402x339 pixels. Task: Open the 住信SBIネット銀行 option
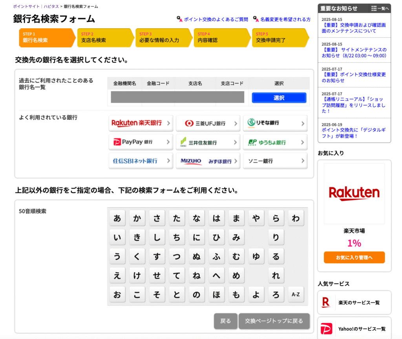point(141,161)
